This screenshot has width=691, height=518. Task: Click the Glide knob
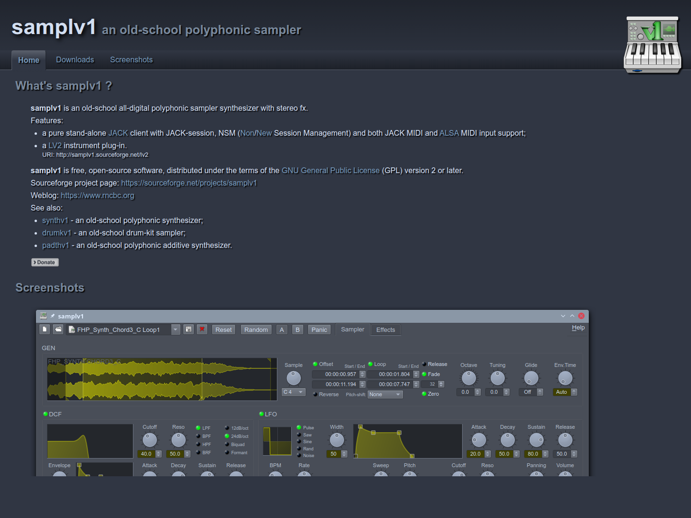click(531, 378)
